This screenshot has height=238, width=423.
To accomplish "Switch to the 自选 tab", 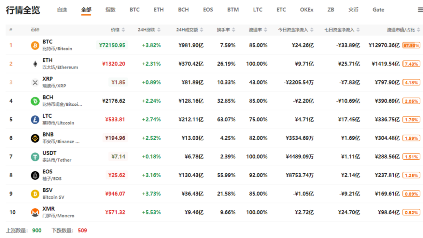I will (x=62, y=10).
